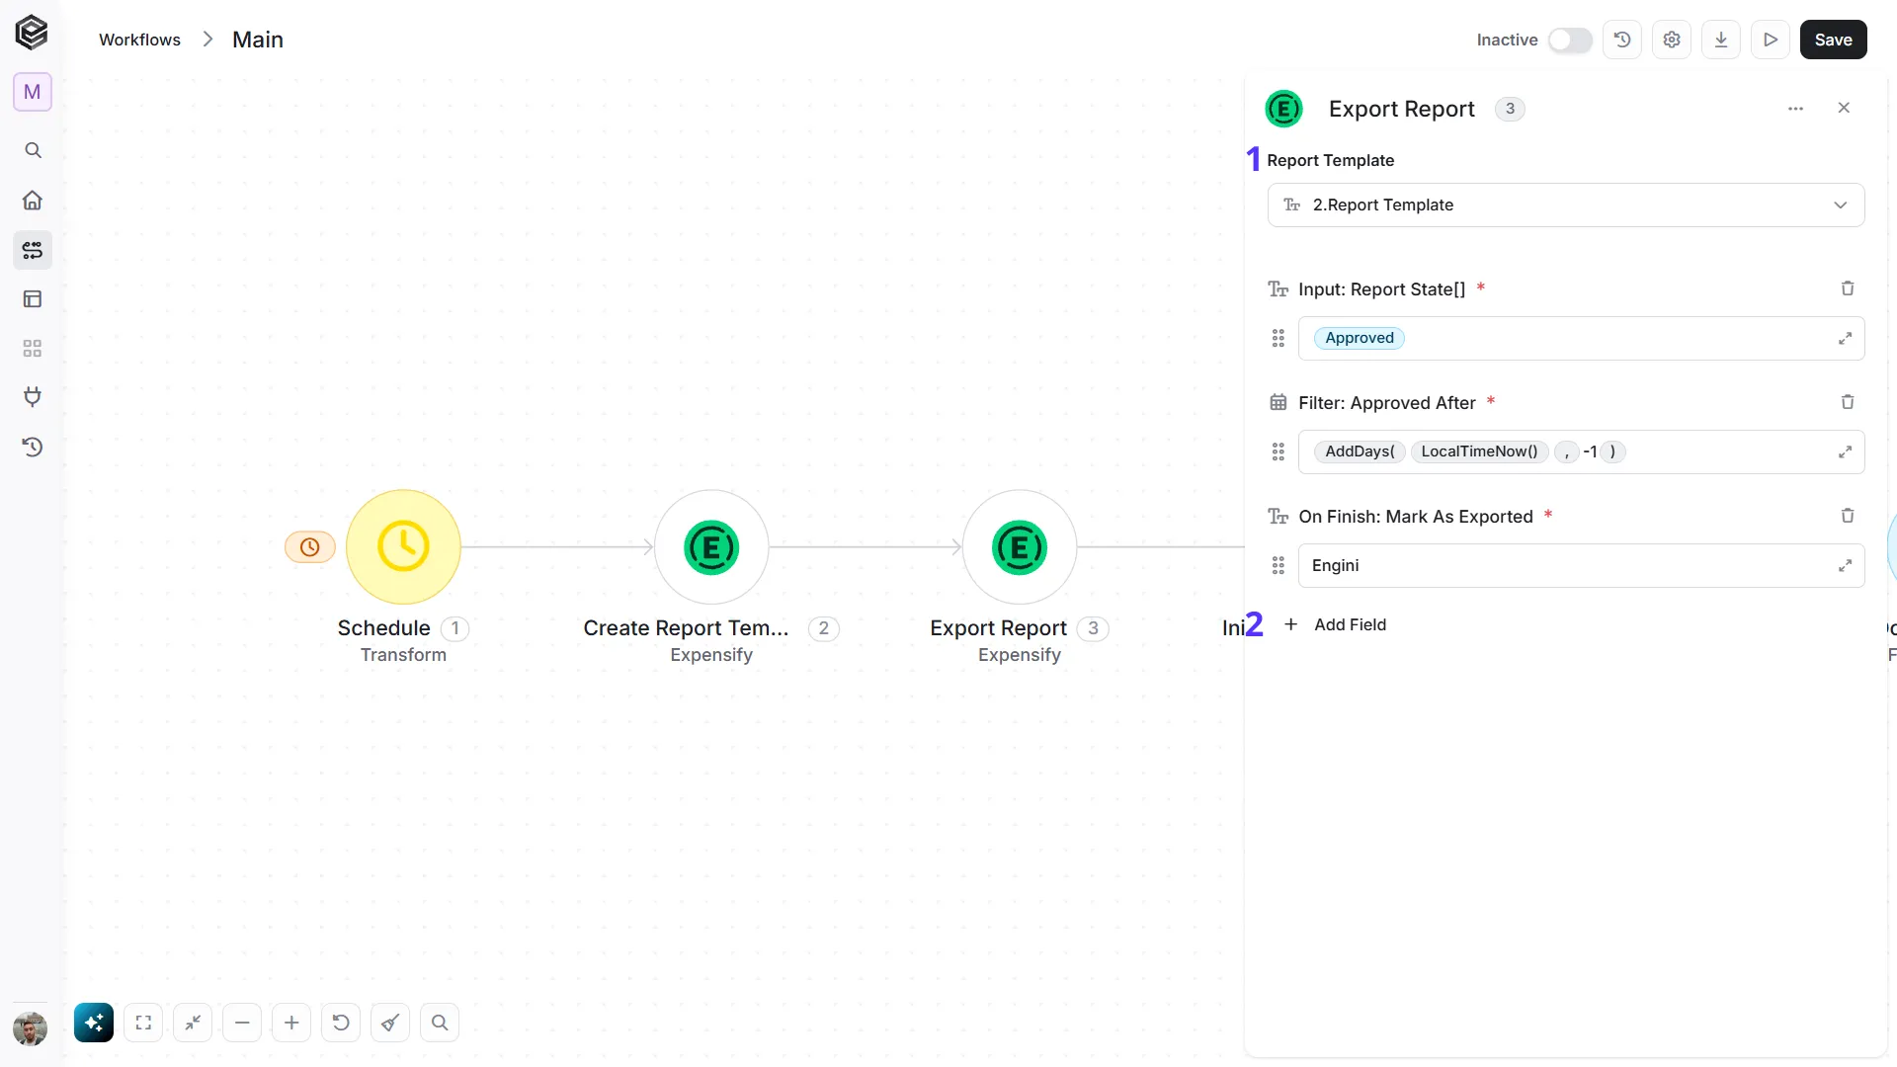
Task: Open the connections plug icon
Action: coord(33,397)
